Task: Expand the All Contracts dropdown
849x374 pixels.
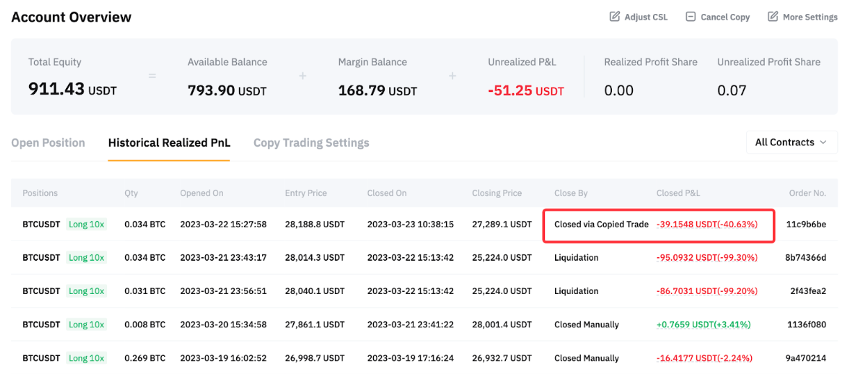Action: tap(791, 142)
